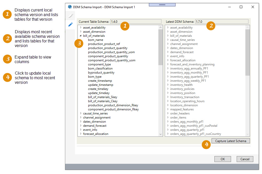The height and width of the screenshot is (174, 262).
Task: Select the bom_type column
Action: [x=95, y=77]
